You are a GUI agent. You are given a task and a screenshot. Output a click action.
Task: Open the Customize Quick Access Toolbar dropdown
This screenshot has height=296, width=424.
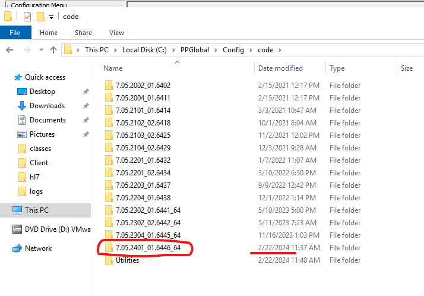click(x=51, y=17)
